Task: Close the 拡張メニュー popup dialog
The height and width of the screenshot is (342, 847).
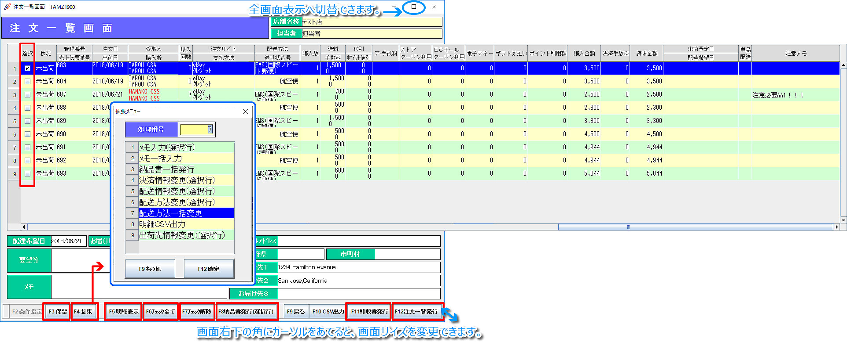Action: pos(246,112)
